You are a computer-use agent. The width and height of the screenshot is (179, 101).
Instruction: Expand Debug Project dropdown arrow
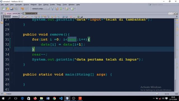coord(69,9)
